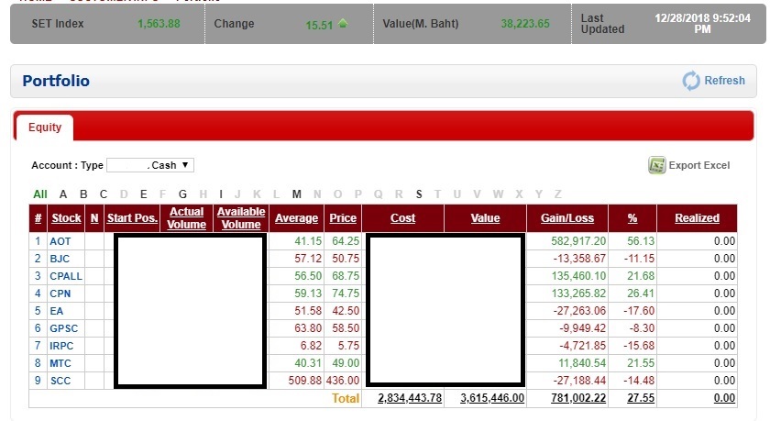Sort by Cost column header
Screen dimensions: 770x421
coord(402,218)
